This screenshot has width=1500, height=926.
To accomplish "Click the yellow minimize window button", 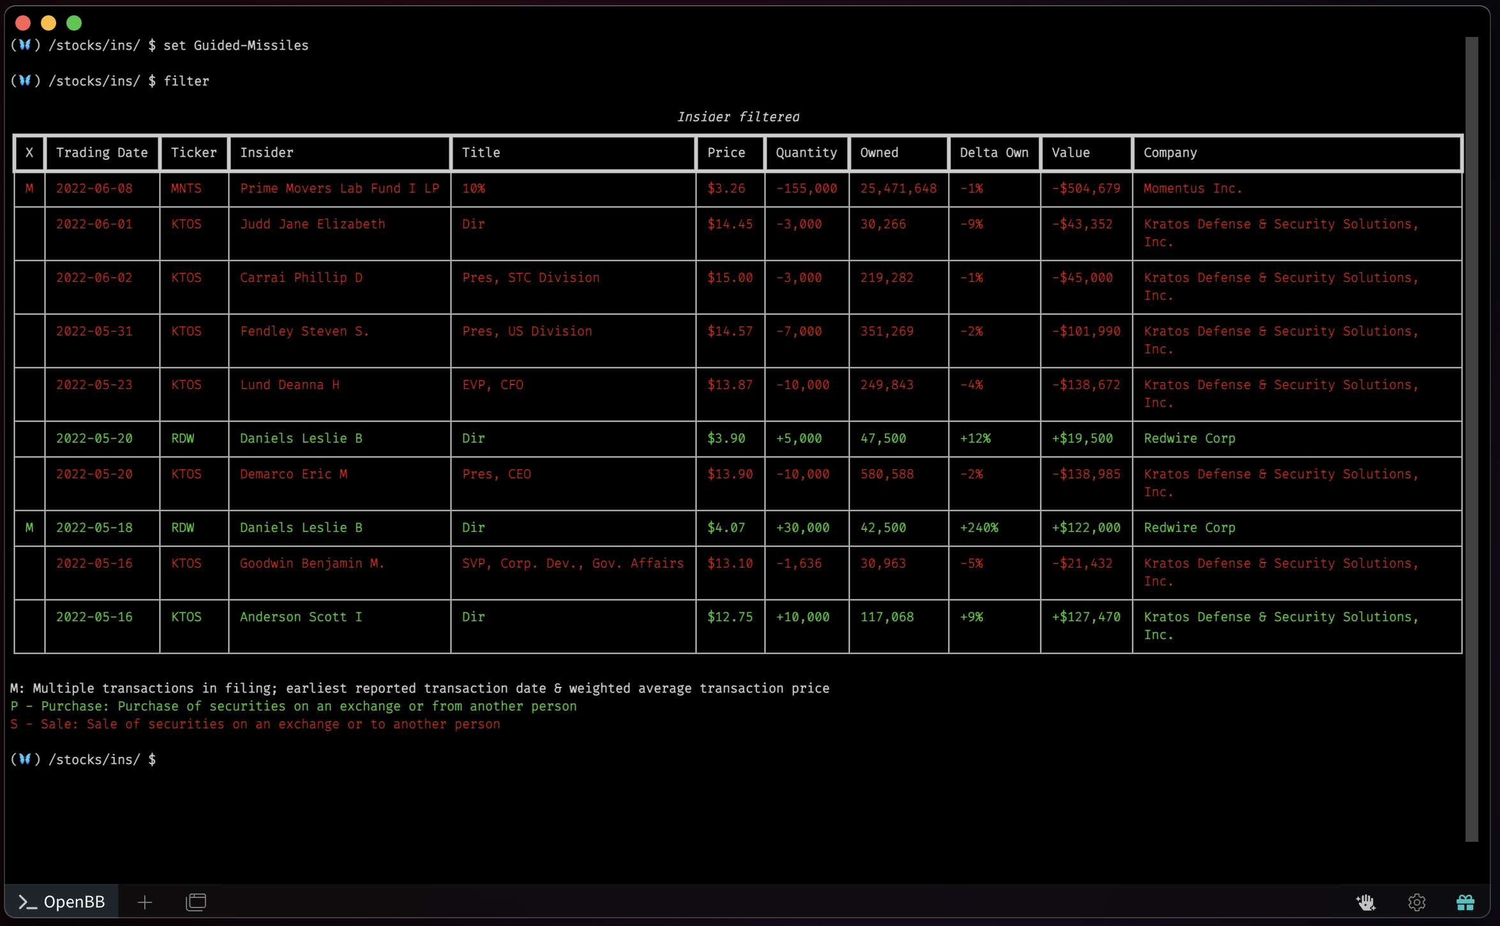I will 49,23.
